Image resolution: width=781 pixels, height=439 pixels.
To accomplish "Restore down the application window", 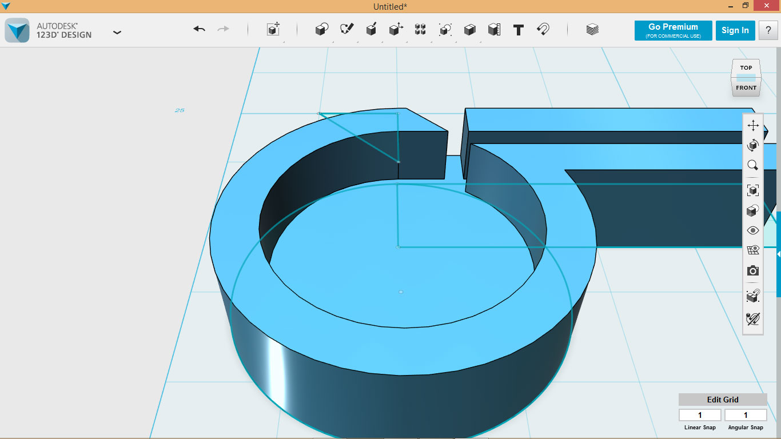I will [745, 6].
